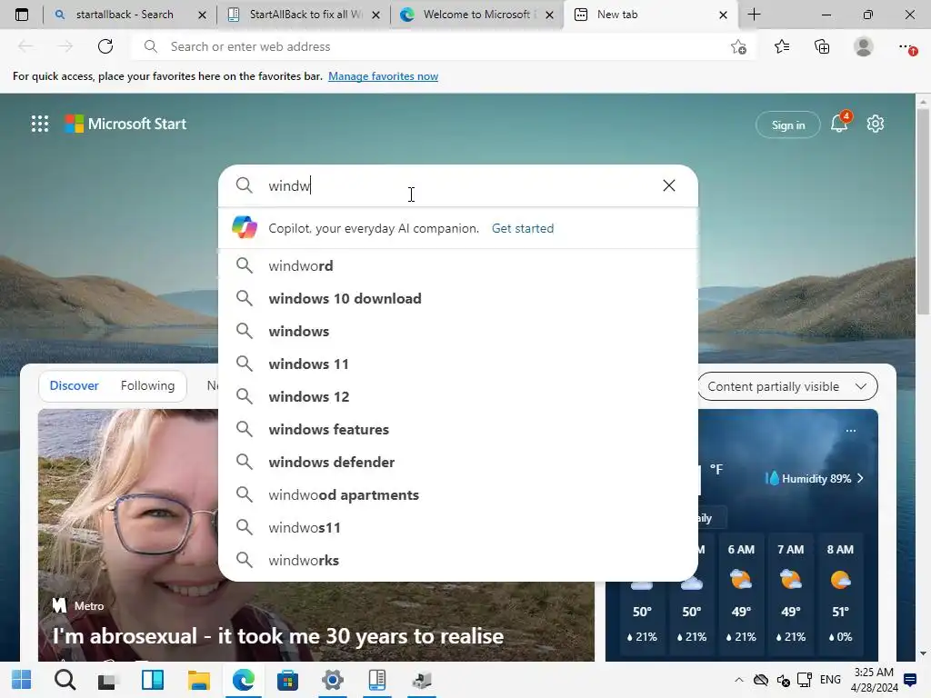Open the notification center icon
Image resolution: width=931 pixels, height=698 pixels.
(909, 680)
